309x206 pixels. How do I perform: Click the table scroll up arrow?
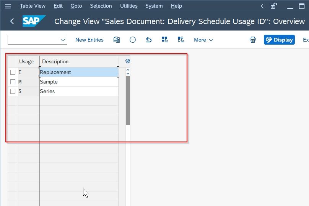128,70
